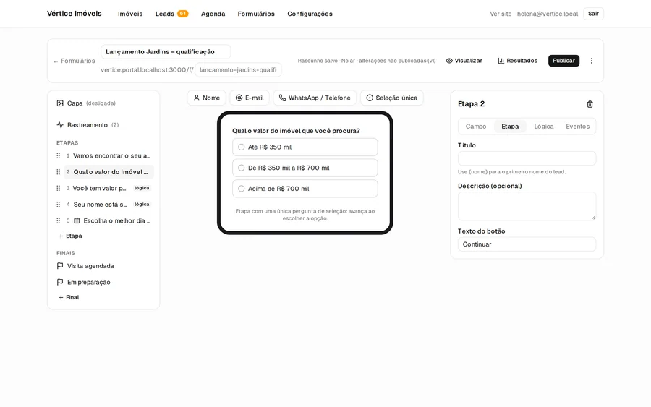The image size is (651, 407).
Task: Add a new Etapa
Action: pyautogui.click(x=70, y=236)
